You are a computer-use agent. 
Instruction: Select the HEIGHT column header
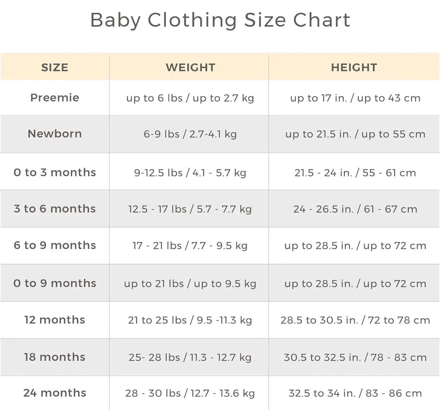(x=354, y=67)
